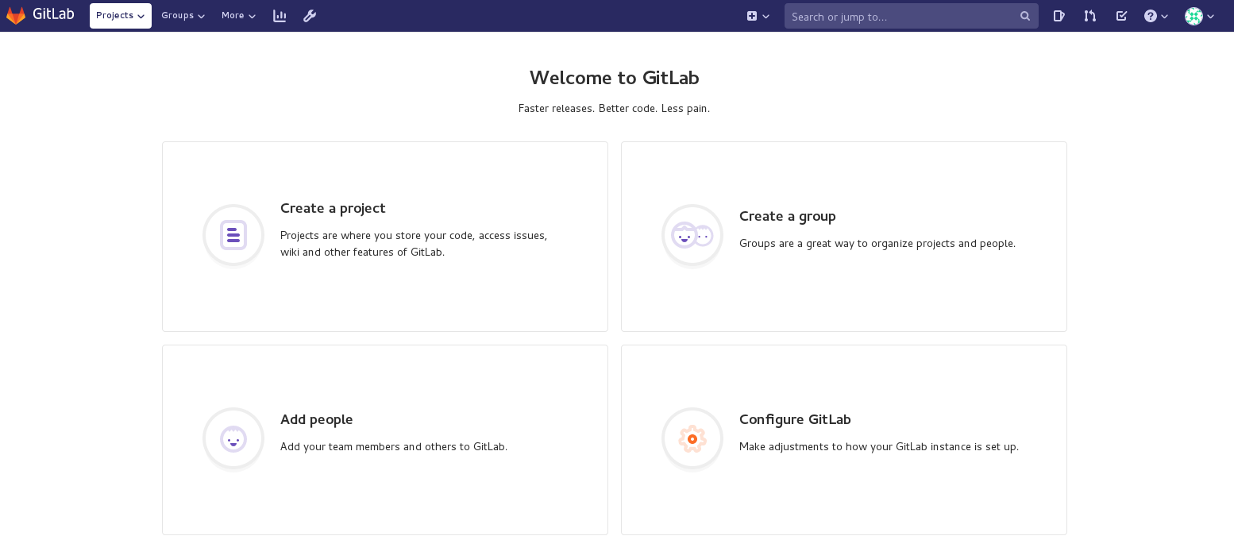Click the Configure GitLab gear icon
The height and width of the screenshot is (536, 1234).
pos(692,438)
